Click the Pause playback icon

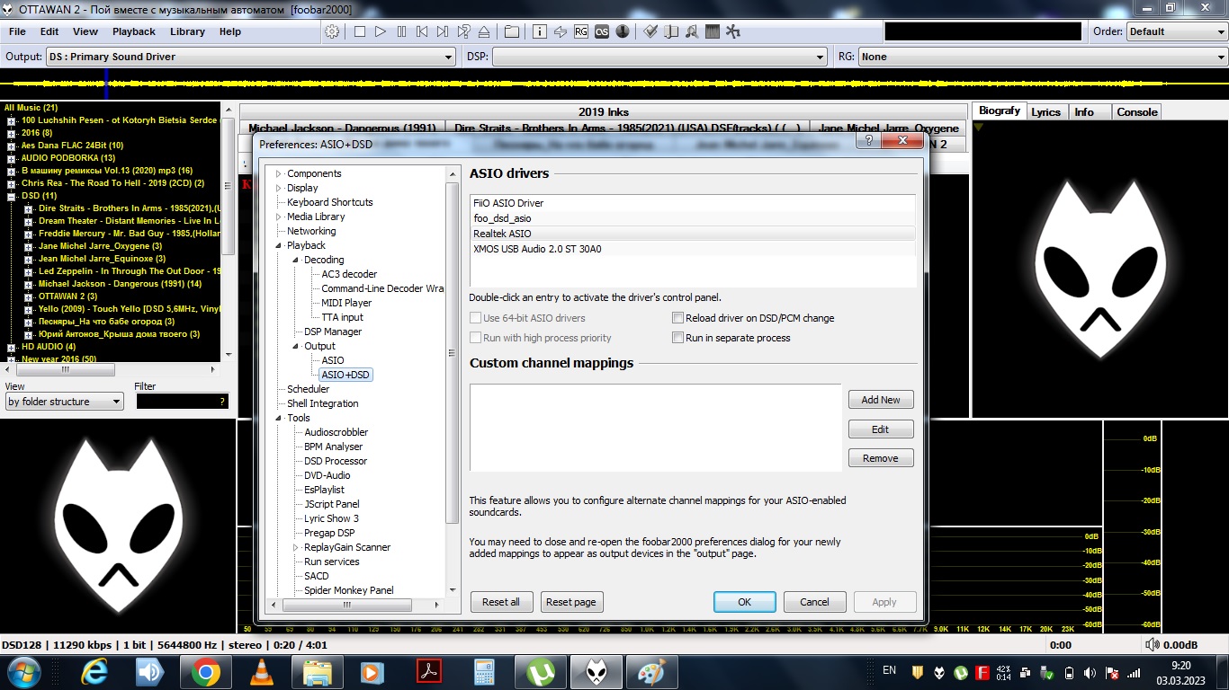tap(401, 31)
